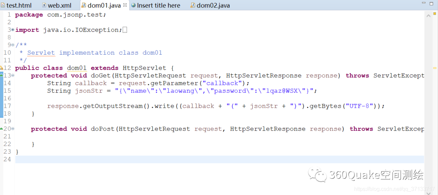Collapse the doPost method on line 20

click(13, 129)
